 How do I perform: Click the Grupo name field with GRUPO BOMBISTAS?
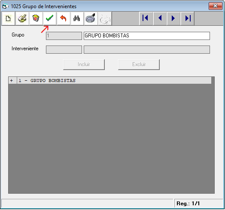pos(147,36)
